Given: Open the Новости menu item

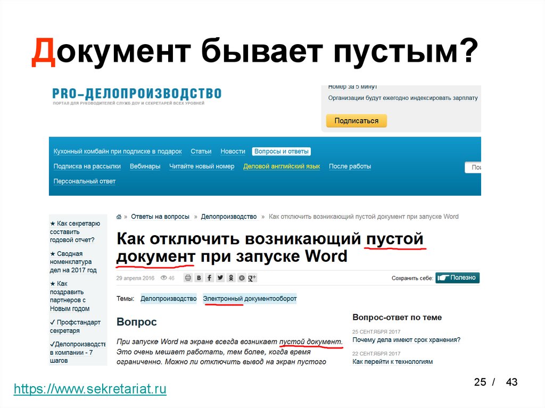Looking at the screenshot, I should [233, 152].
